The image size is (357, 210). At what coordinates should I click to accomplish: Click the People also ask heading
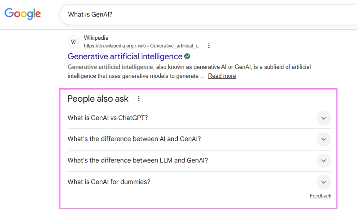[98, 99]
